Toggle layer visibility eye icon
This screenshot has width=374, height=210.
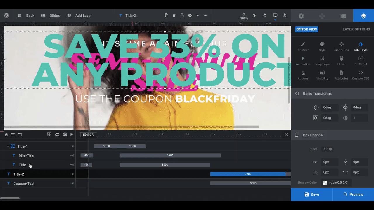coord(190,15)
